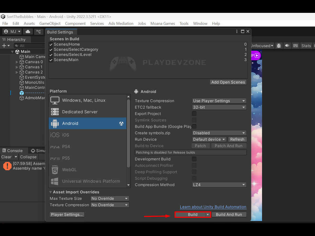Open the MJ account dropdown
The width and height of the screenshot is (315, 236).
13,32
